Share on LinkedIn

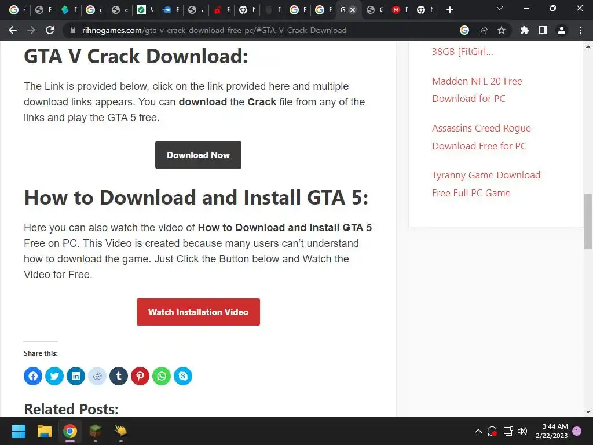(76, 375)
